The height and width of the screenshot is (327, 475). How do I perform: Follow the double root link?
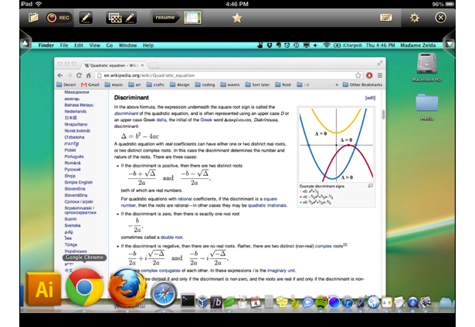pos(171,238)
